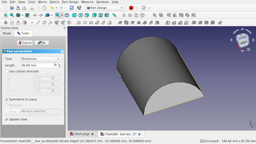The image size is (256, 144).
Task: Open the Macro menu
Action: click(x=42, y=2)
